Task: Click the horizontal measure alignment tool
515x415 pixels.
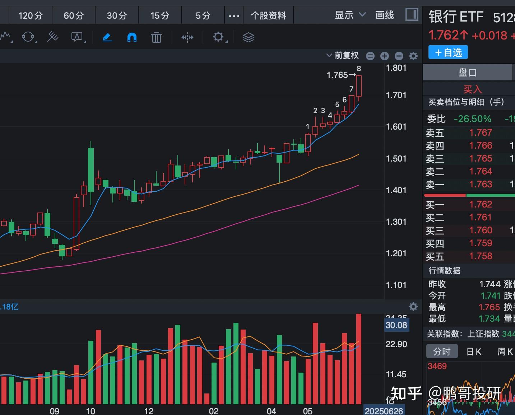Action: point(187,37)
